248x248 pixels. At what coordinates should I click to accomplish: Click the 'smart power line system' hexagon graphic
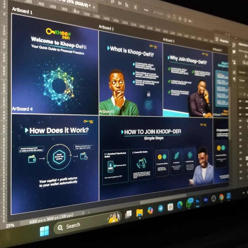59,156
